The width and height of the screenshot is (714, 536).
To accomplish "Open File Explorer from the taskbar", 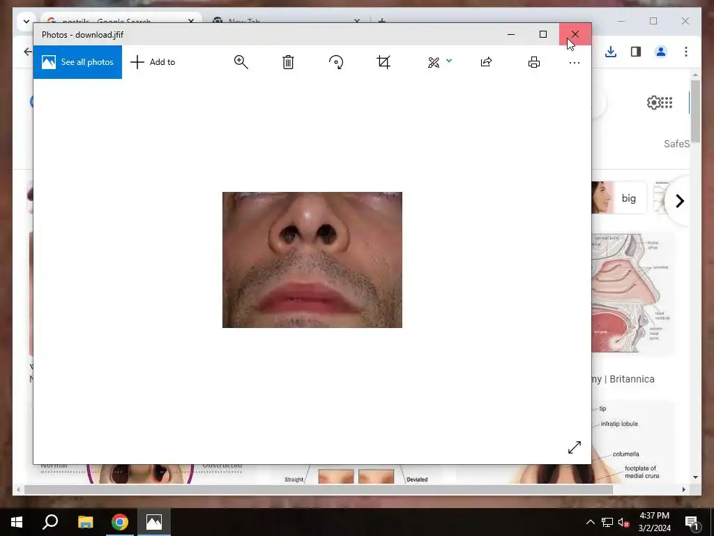I will [x=85, y=522].
